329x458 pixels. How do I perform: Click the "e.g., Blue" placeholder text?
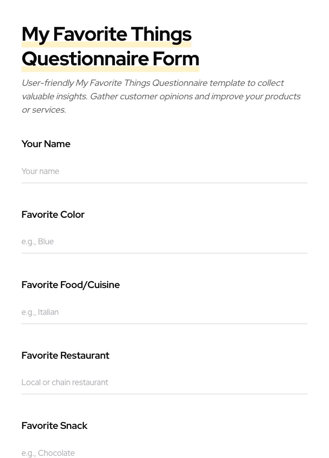[38, 242]
